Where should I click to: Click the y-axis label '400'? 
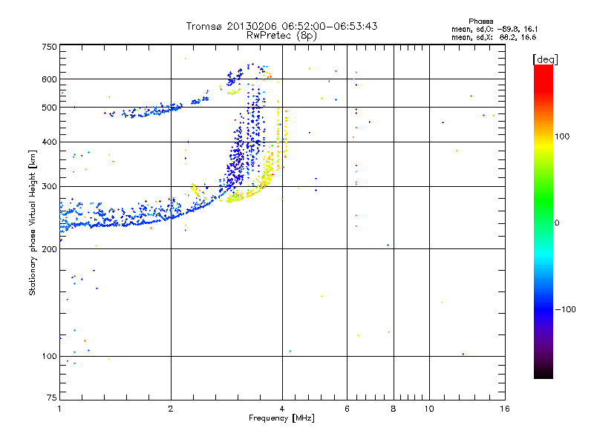[x=49, y=142]
